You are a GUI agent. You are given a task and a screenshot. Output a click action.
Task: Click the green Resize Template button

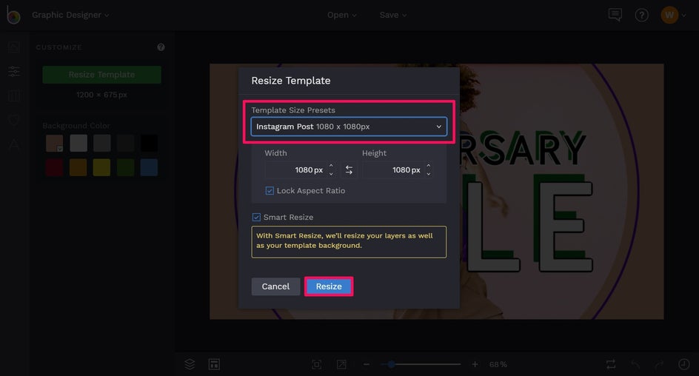(101, 75)
